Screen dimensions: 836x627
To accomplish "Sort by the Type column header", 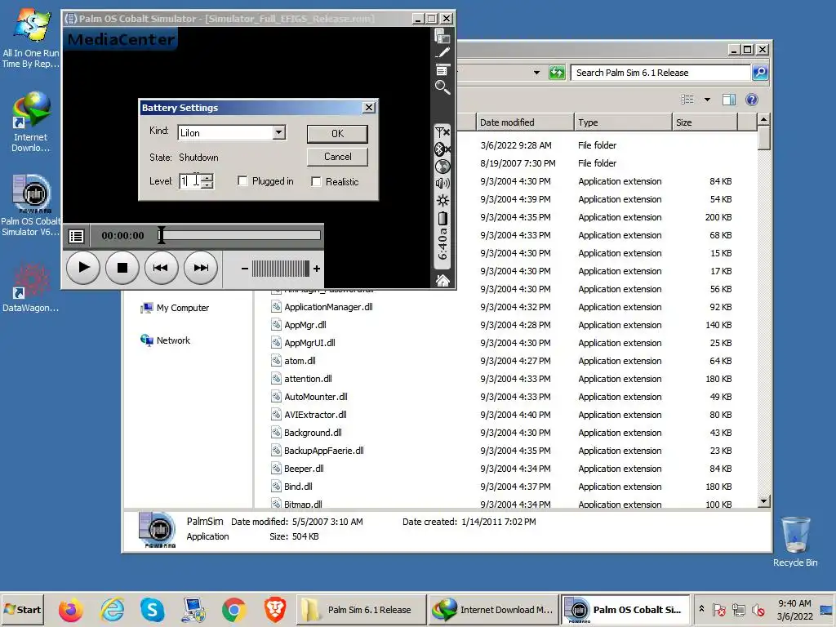I will click(x=623, y=122).
